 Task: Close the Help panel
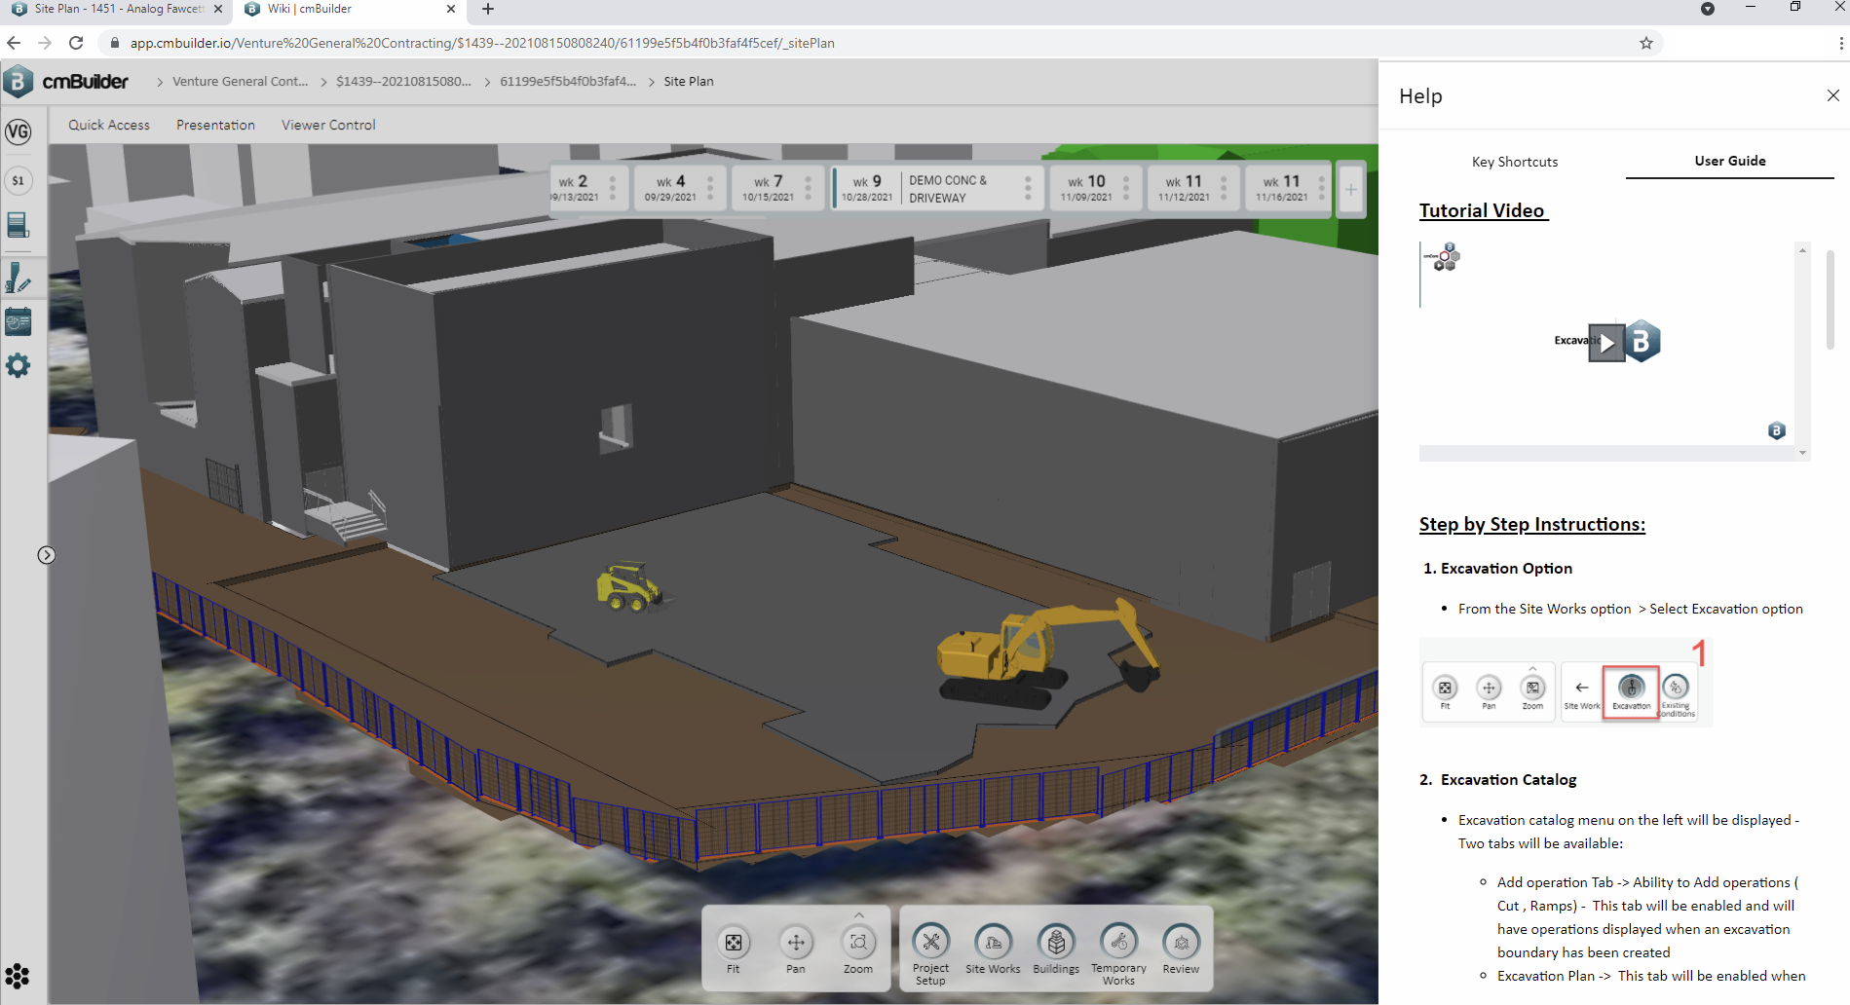[x=1832, y=95]
